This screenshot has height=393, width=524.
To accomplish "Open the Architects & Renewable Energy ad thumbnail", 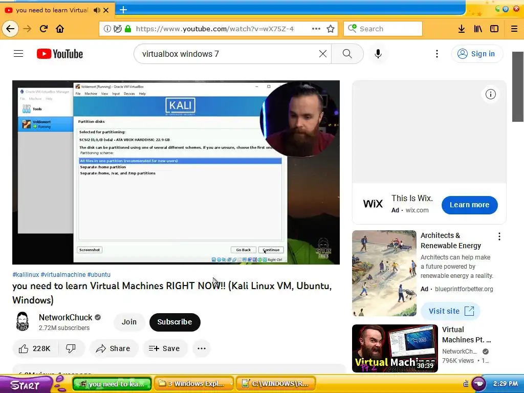I will tap(384, 273).
